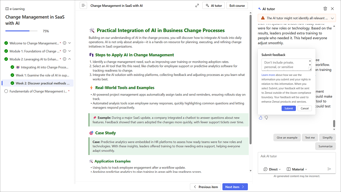Click green check beside Week 2 item
This screenshot has width=341, height=192.
(x=12, y=83)
